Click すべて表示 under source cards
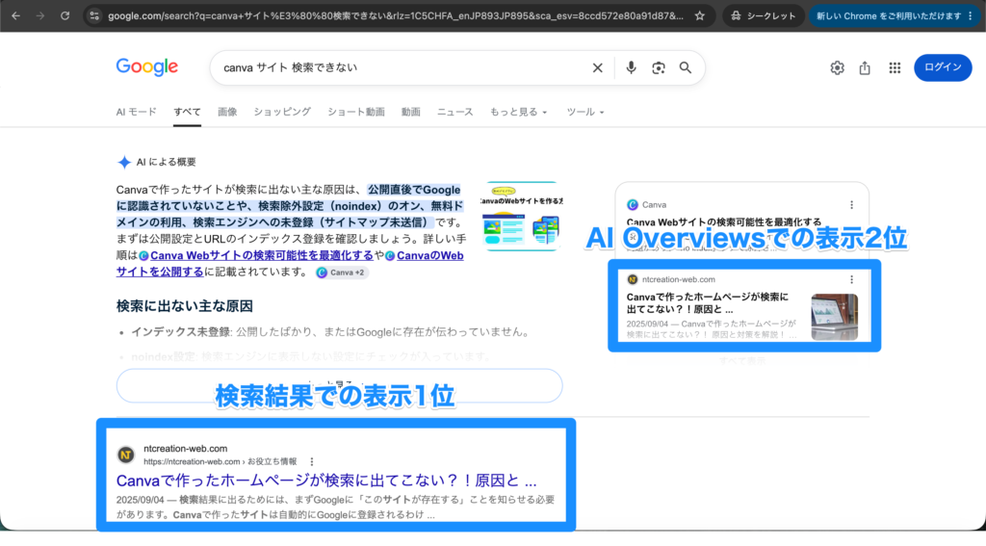The image size is (986, 546). click(742, 361)
